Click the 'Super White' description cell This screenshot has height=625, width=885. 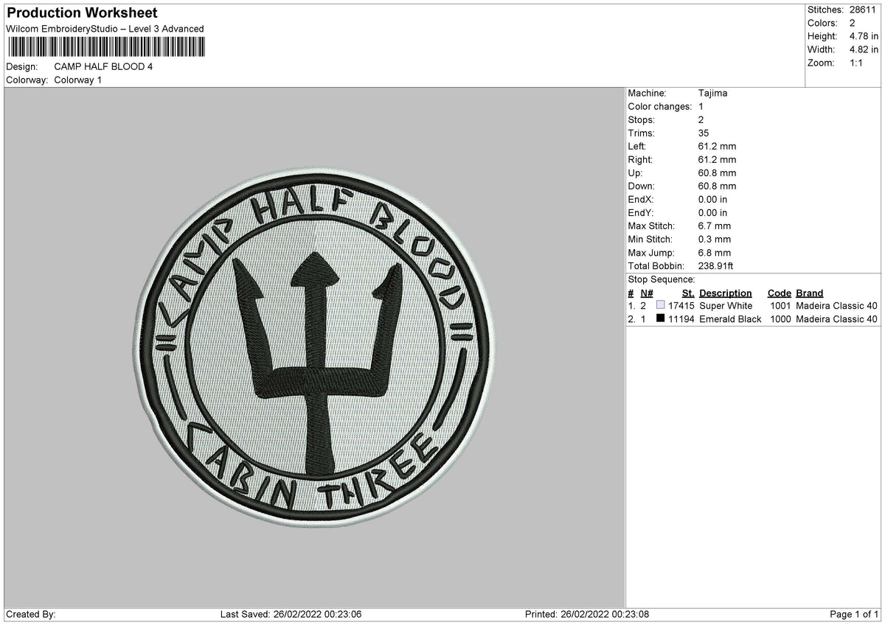726,306
